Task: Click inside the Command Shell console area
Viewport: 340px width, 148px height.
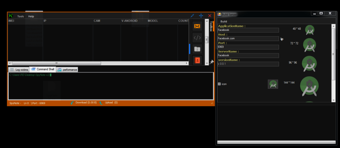Action: coord(110,86)
